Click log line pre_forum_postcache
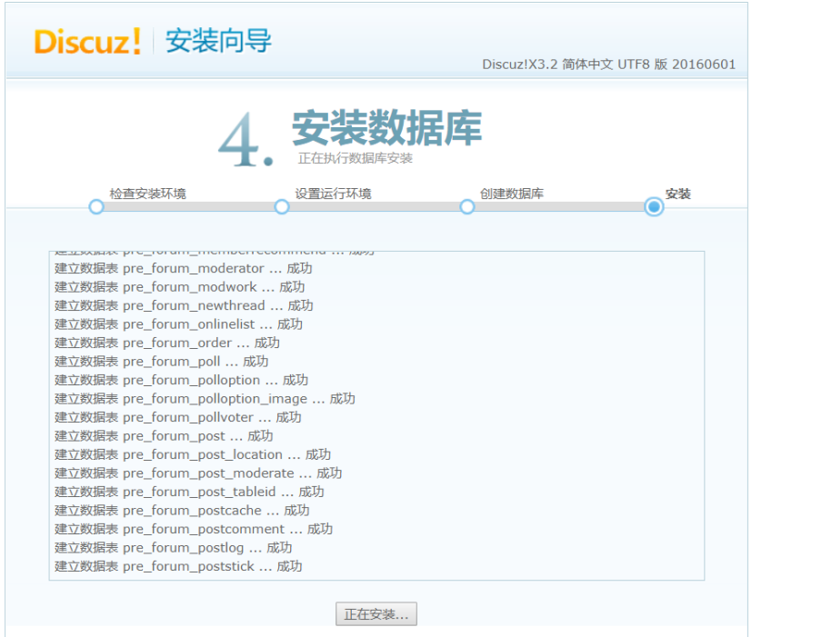 tap(182, 510)
